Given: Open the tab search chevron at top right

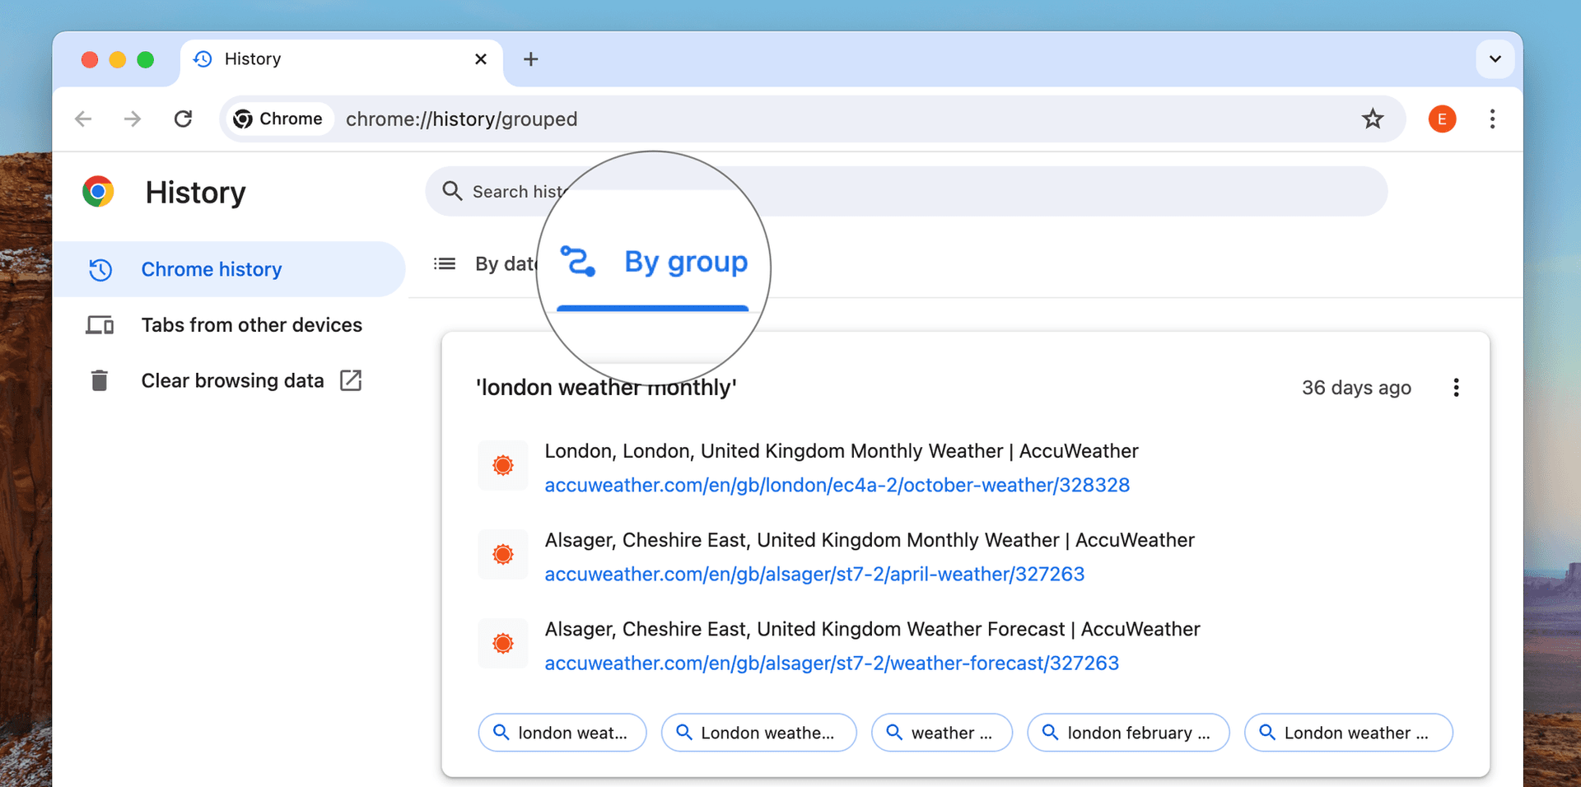Looking at the screenshot, I should (x=1495, y=59).
